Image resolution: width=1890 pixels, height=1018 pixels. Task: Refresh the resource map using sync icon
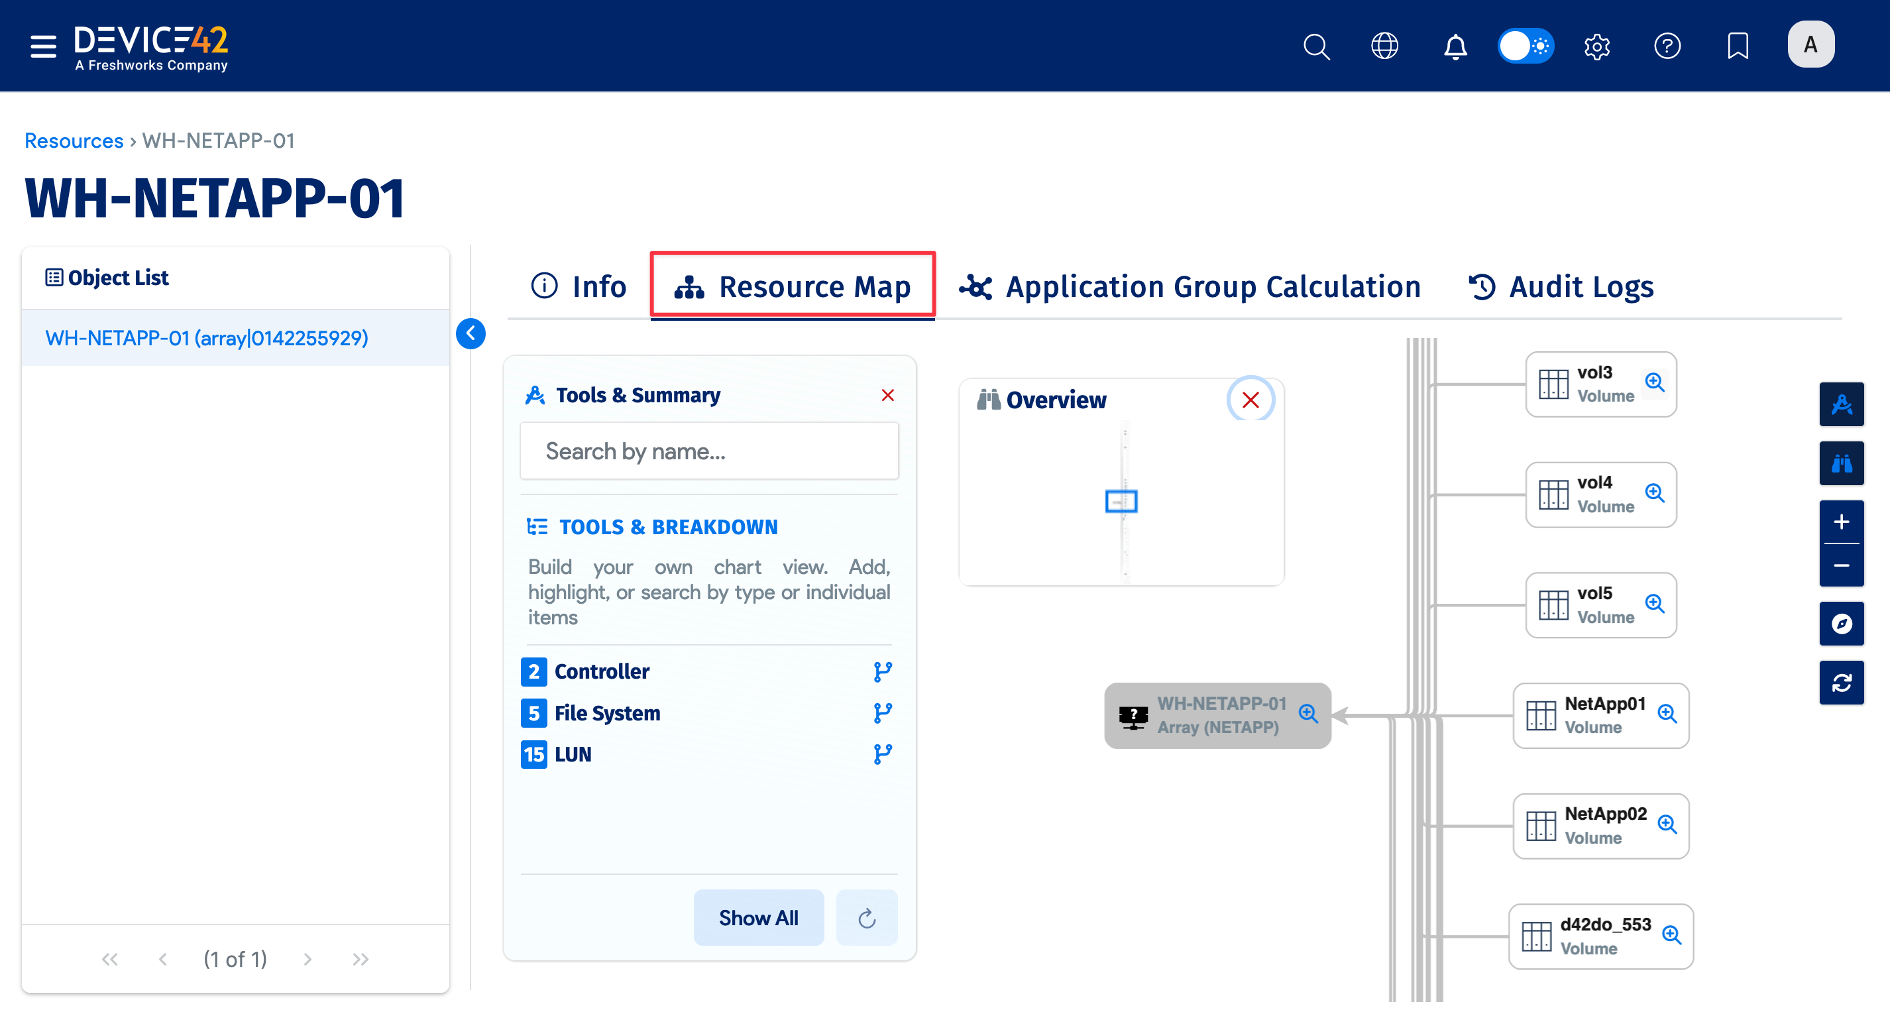(x=1841, y=683)
